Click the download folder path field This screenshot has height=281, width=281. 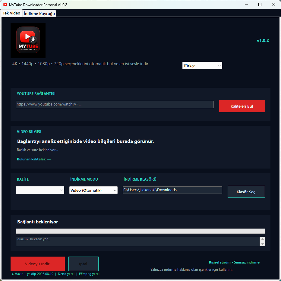click(172, 190)
